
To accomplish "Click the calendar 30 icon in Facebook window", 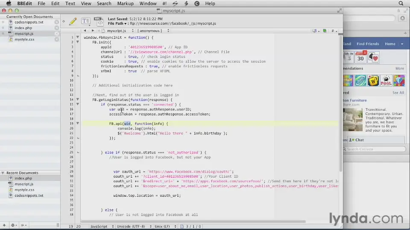I will [360, 57].
